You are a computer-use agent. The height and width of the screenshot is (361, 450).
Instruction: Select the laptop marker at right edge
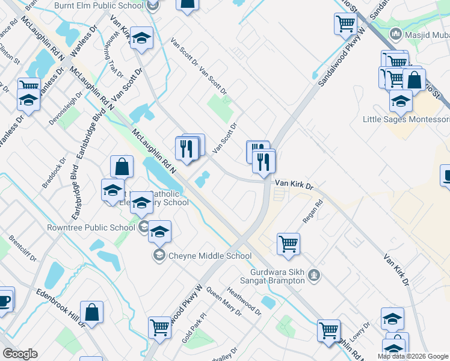(445, 177)
